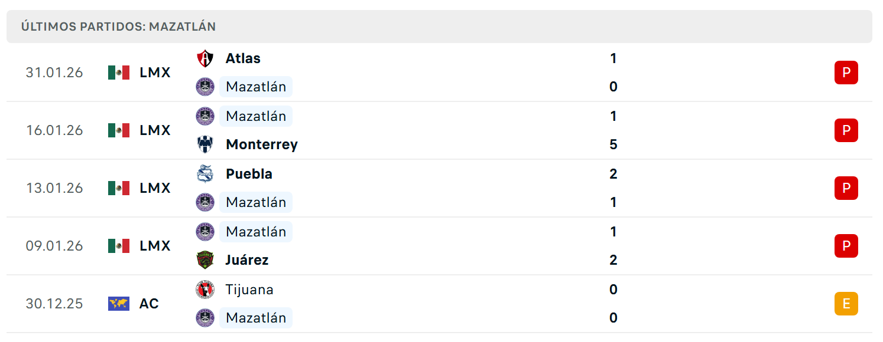Open the Atlas team link
The width and height of the screenshot is (883, 342).
click(x=243, y=58)
